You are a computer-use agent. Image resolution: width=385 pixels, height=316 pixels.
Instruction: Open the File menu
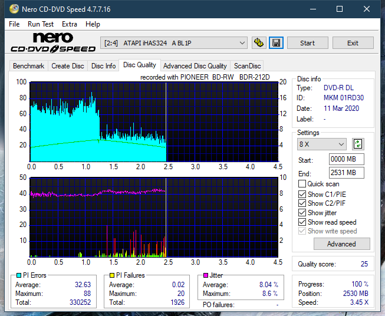[14, 24]
